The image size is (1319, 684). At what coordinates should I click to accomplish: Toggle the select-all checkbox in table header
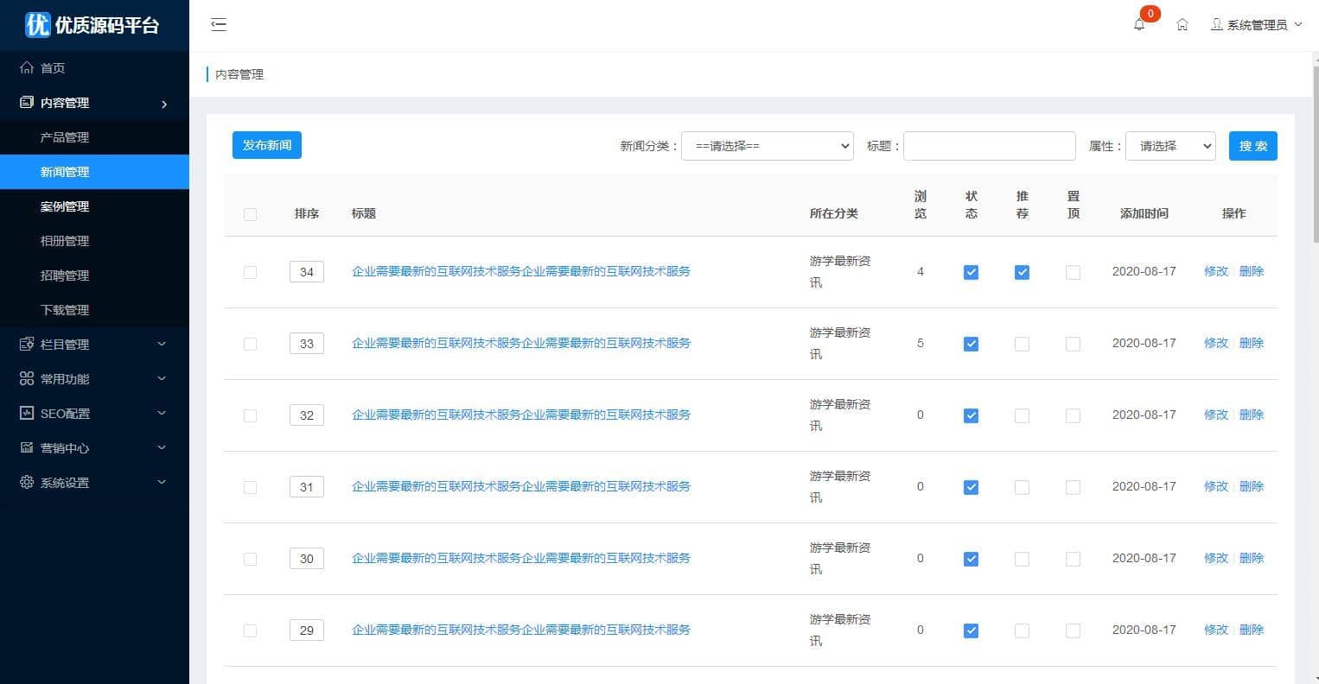tap(251, 214)
